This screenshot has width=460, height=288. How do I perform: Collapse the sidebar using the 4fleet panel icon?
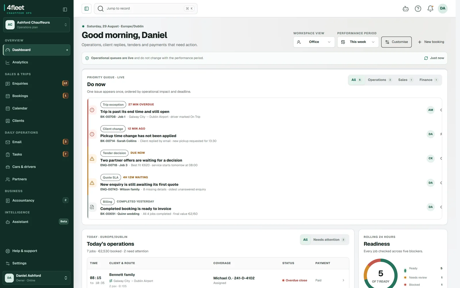click(65, 10)
